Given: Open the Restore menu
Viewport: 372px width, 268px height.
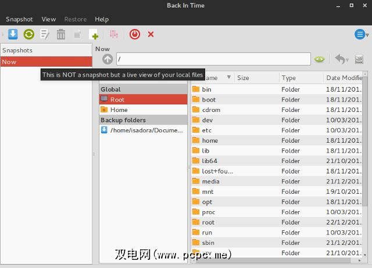Looking at the screenshot, I should (x=76, y=19).
